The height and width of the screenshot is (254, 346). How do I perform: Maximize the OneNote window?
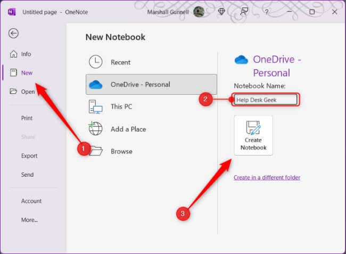[312, 12]
